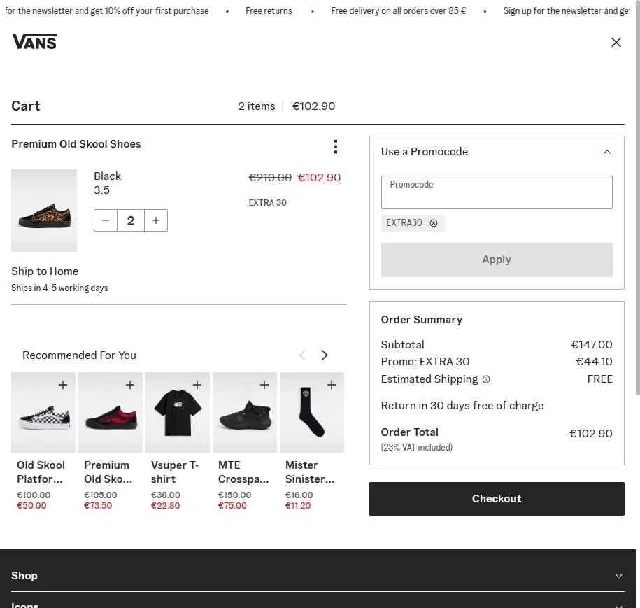Show Estimated Shipping info tooltip icon
Viewport: 640px width, 608px height.
[485, 379]
